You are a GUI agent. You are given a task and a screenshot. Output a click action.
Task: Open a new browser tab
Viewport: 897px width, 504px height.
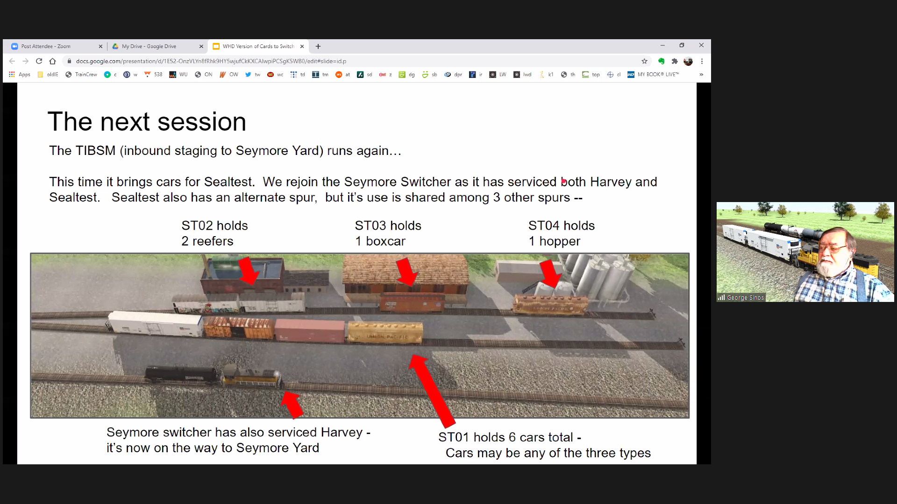318,46
